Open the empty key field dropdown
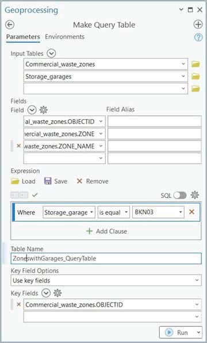The height and width of the screenshot is (343, 207). [197, 317]
